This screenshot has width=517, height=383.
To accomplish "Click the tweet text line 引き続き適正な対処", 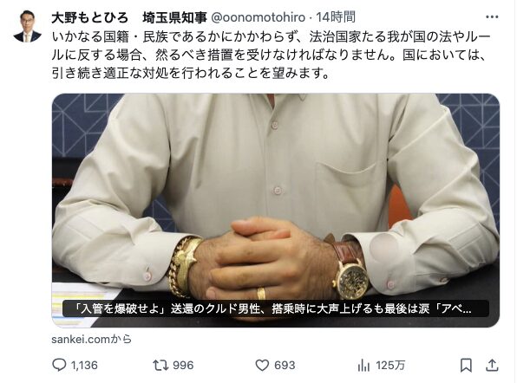I will click(191, 73).
